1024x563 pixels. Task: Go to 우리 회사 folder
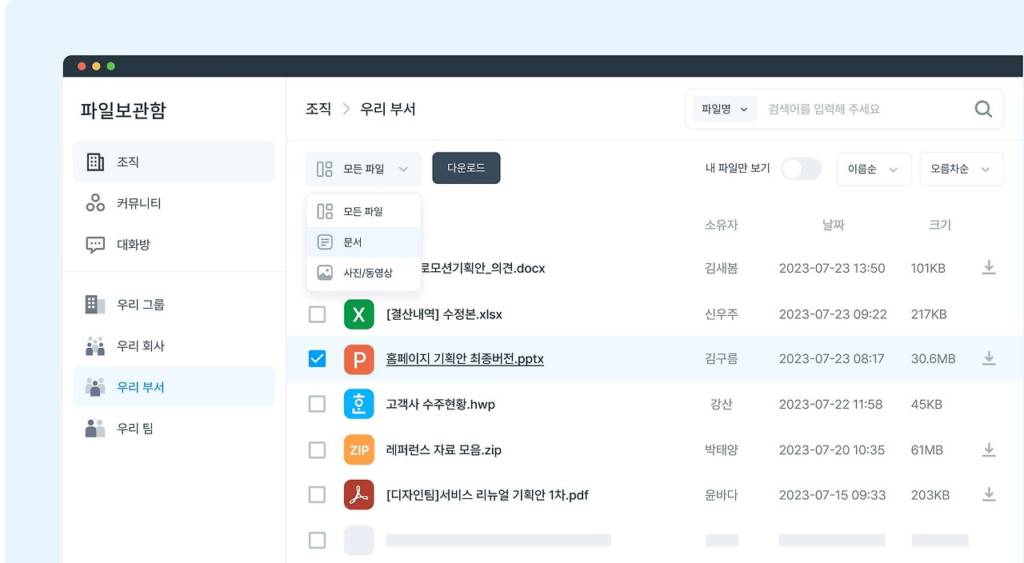[174, 346]
